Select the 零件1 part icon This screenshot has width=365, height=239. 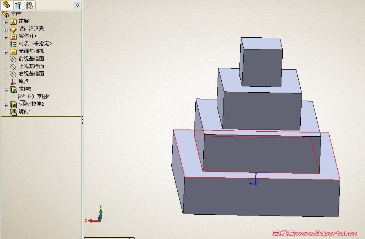[x=5, y=14]
